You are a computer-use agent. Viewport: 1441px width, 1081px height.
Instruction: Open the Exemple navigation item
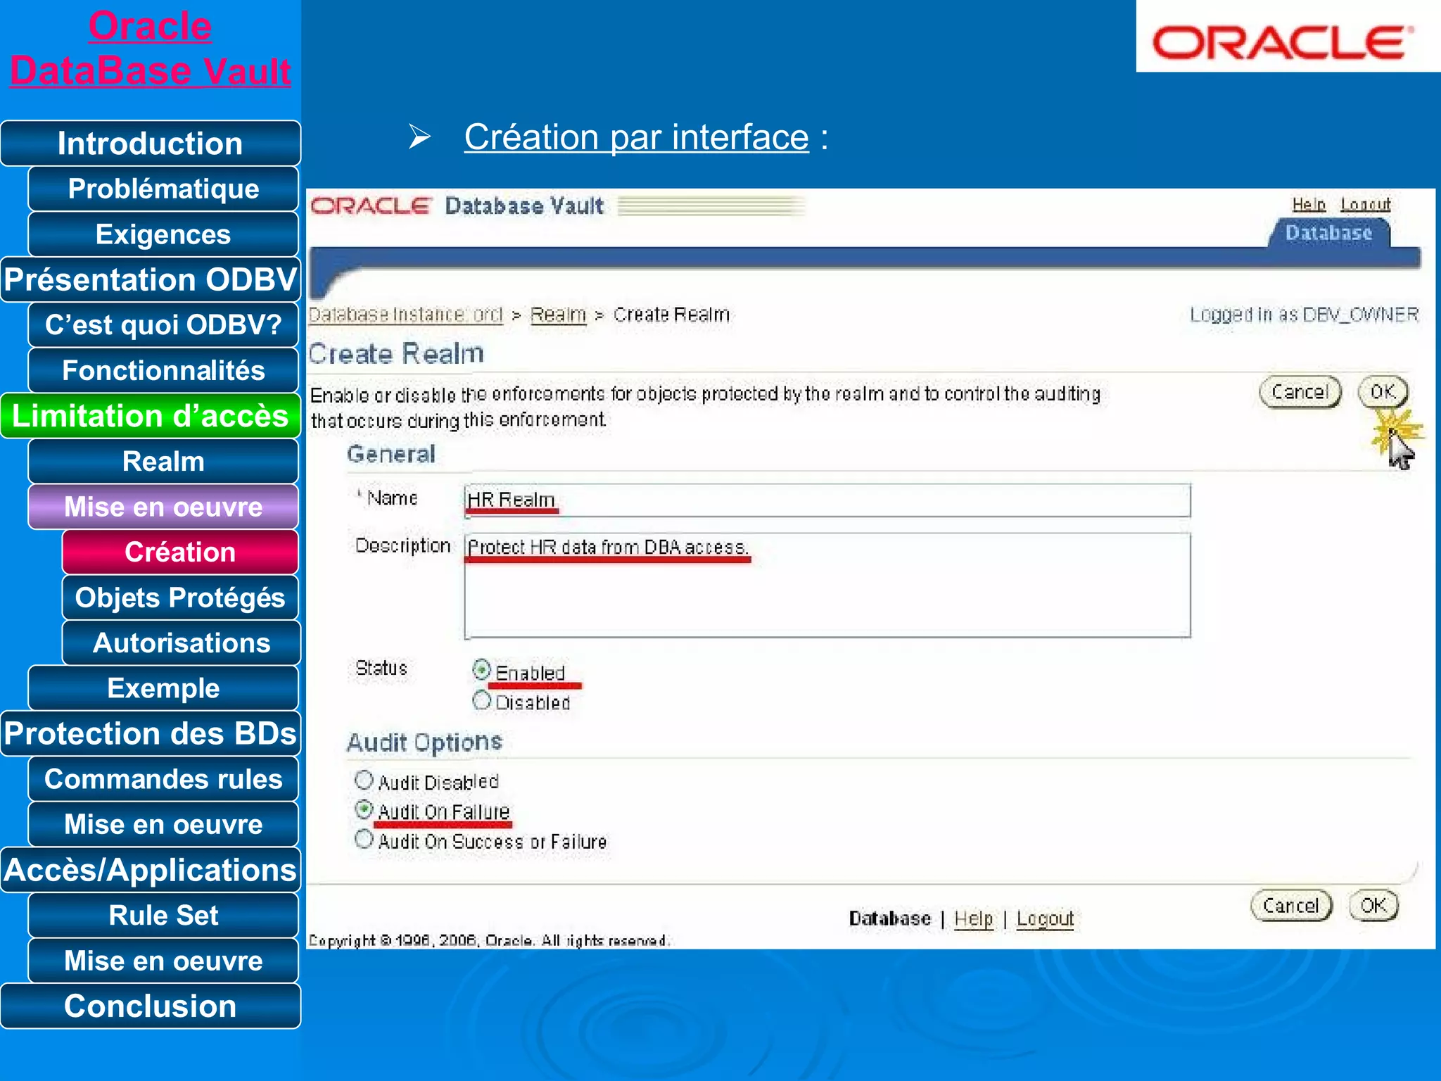point(163,688)
